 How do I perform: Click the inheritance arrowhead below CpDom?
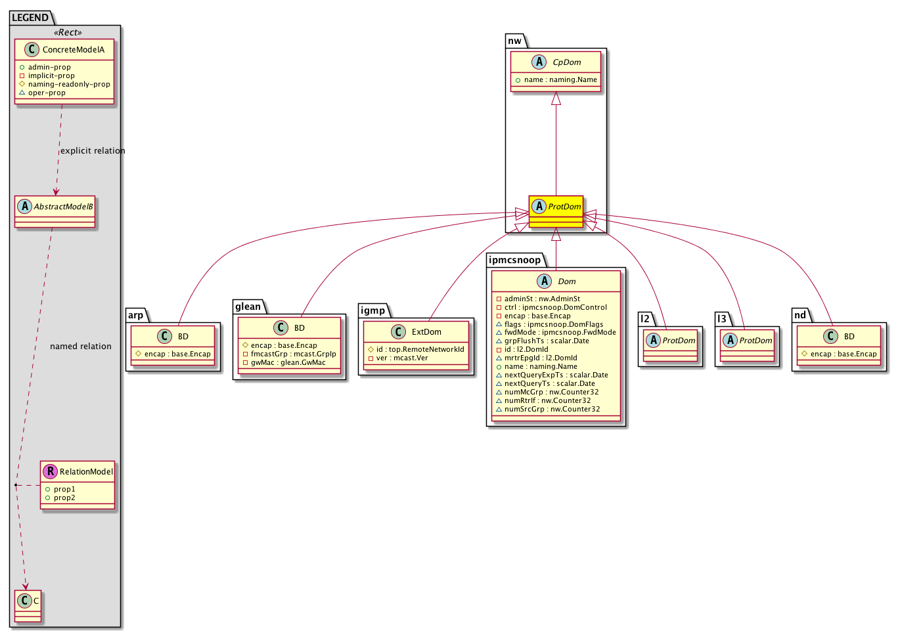click(556, 98)
